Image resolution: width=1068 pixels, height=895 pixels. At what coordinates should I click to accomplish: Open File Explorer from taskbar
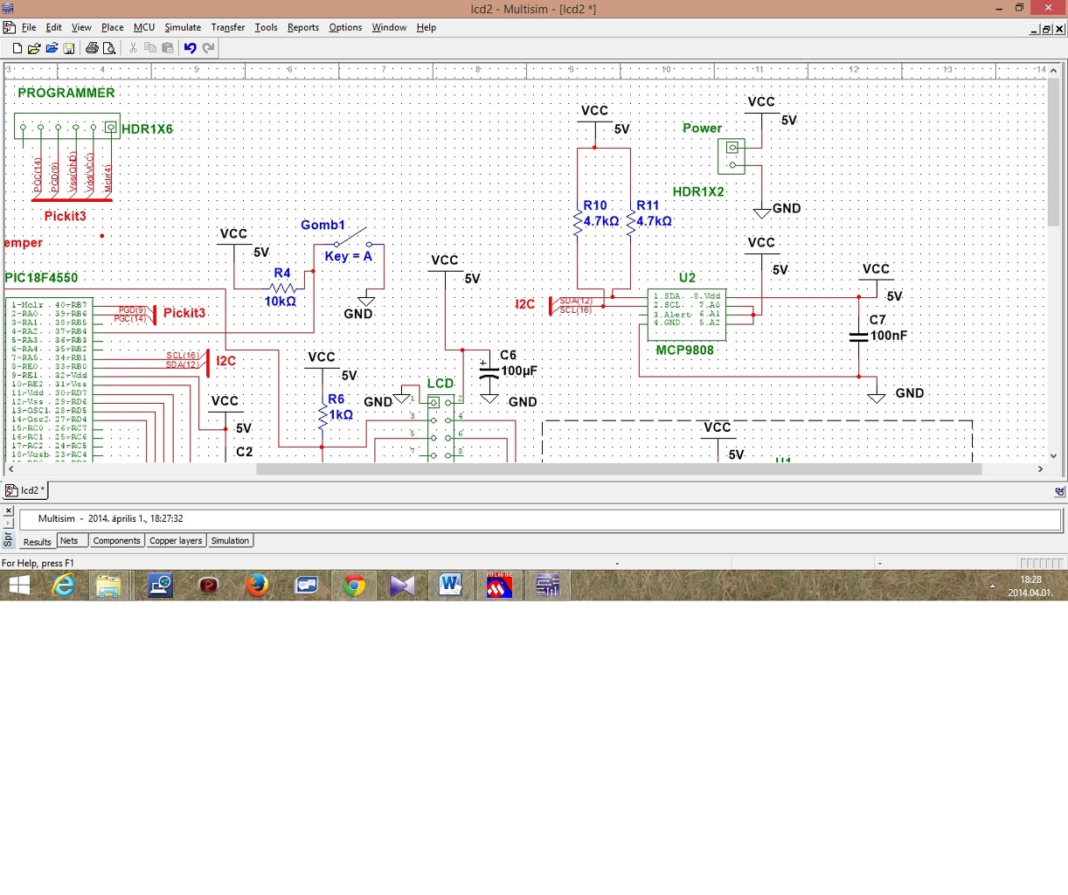point(108,586)
